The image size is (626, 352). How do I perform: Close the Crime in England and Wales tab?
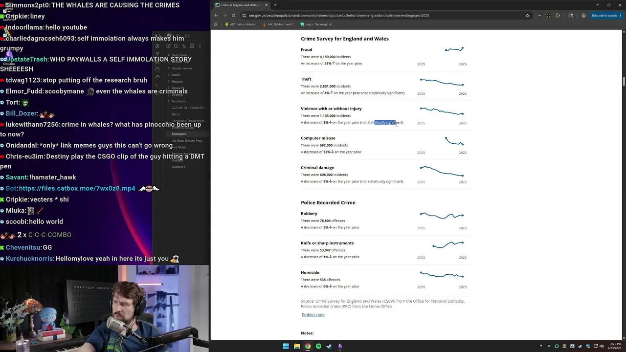click(x=266, y=5)
